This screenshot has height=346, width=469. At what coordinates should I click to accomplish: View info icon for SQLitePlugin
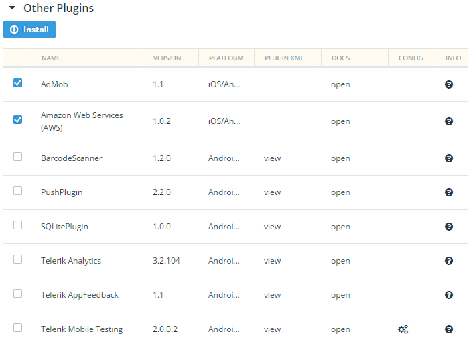(x=449, y=227)
